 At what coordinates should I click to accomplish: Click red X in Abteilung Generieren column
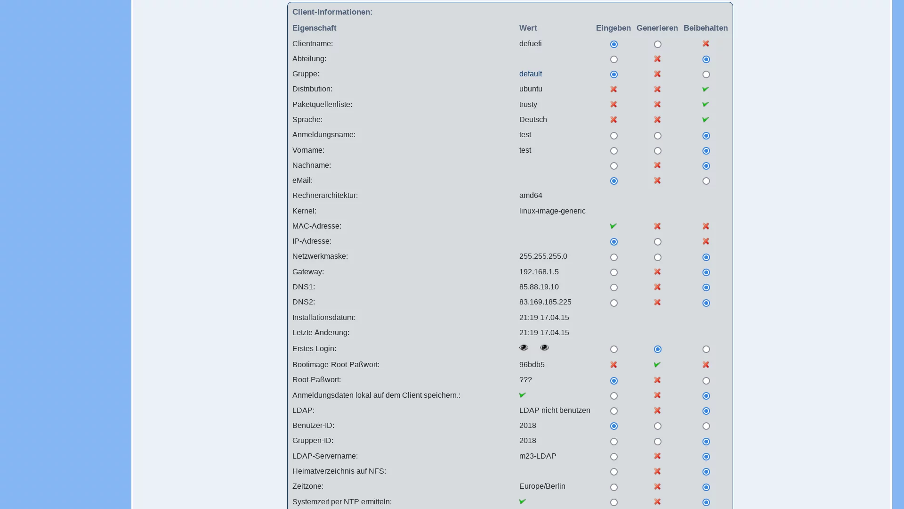pyautogui.click(x=657, y=59)
